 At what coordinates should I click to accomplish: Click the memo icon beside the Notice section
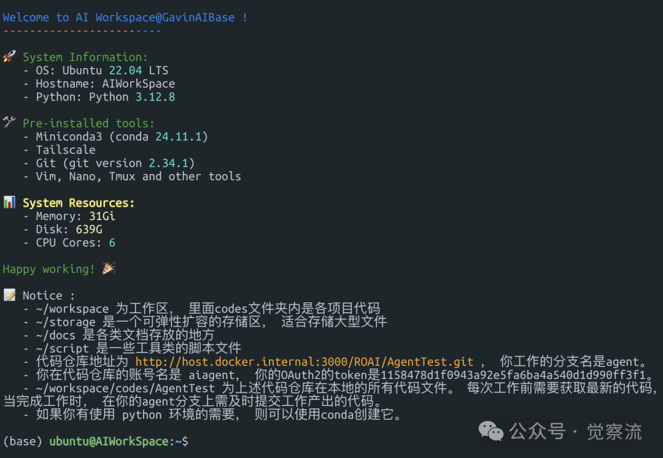click(9, 294)
